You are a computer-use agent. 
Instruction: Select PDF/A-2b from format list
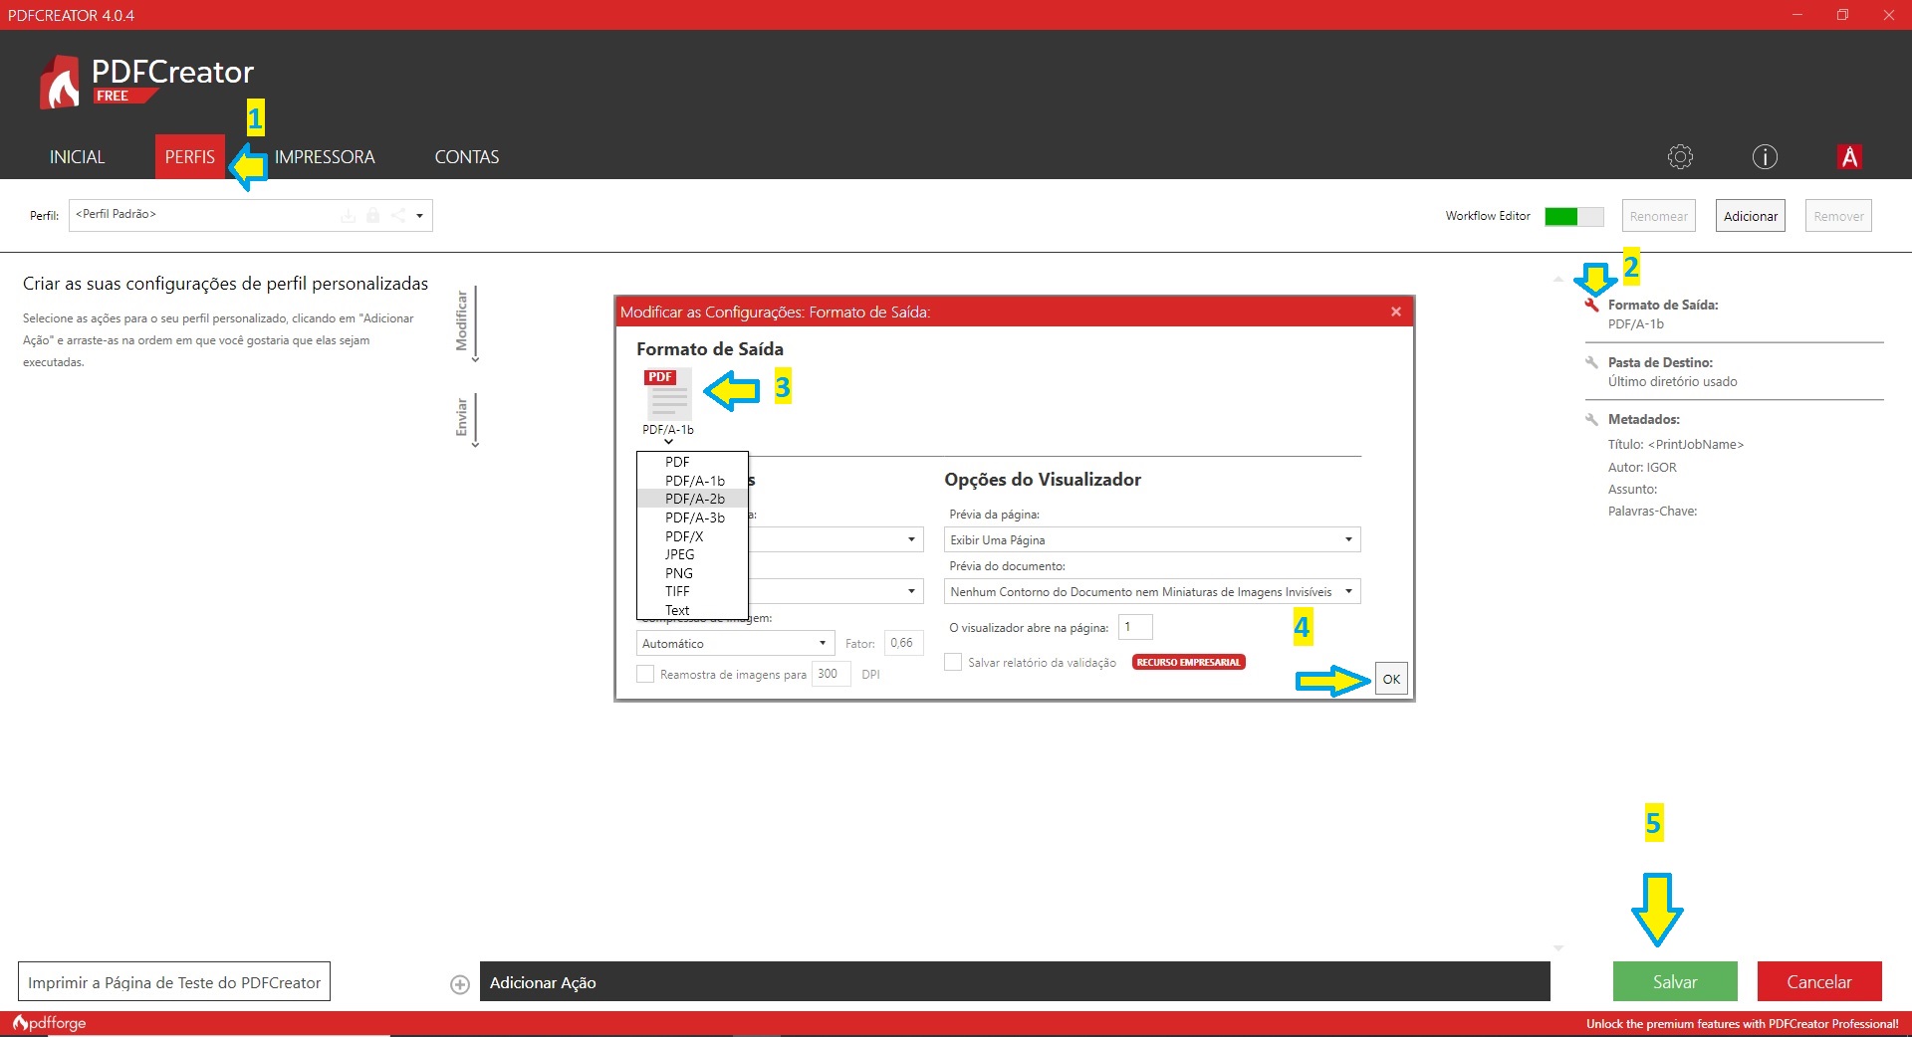pyautogui.click(x=694, y=499)
